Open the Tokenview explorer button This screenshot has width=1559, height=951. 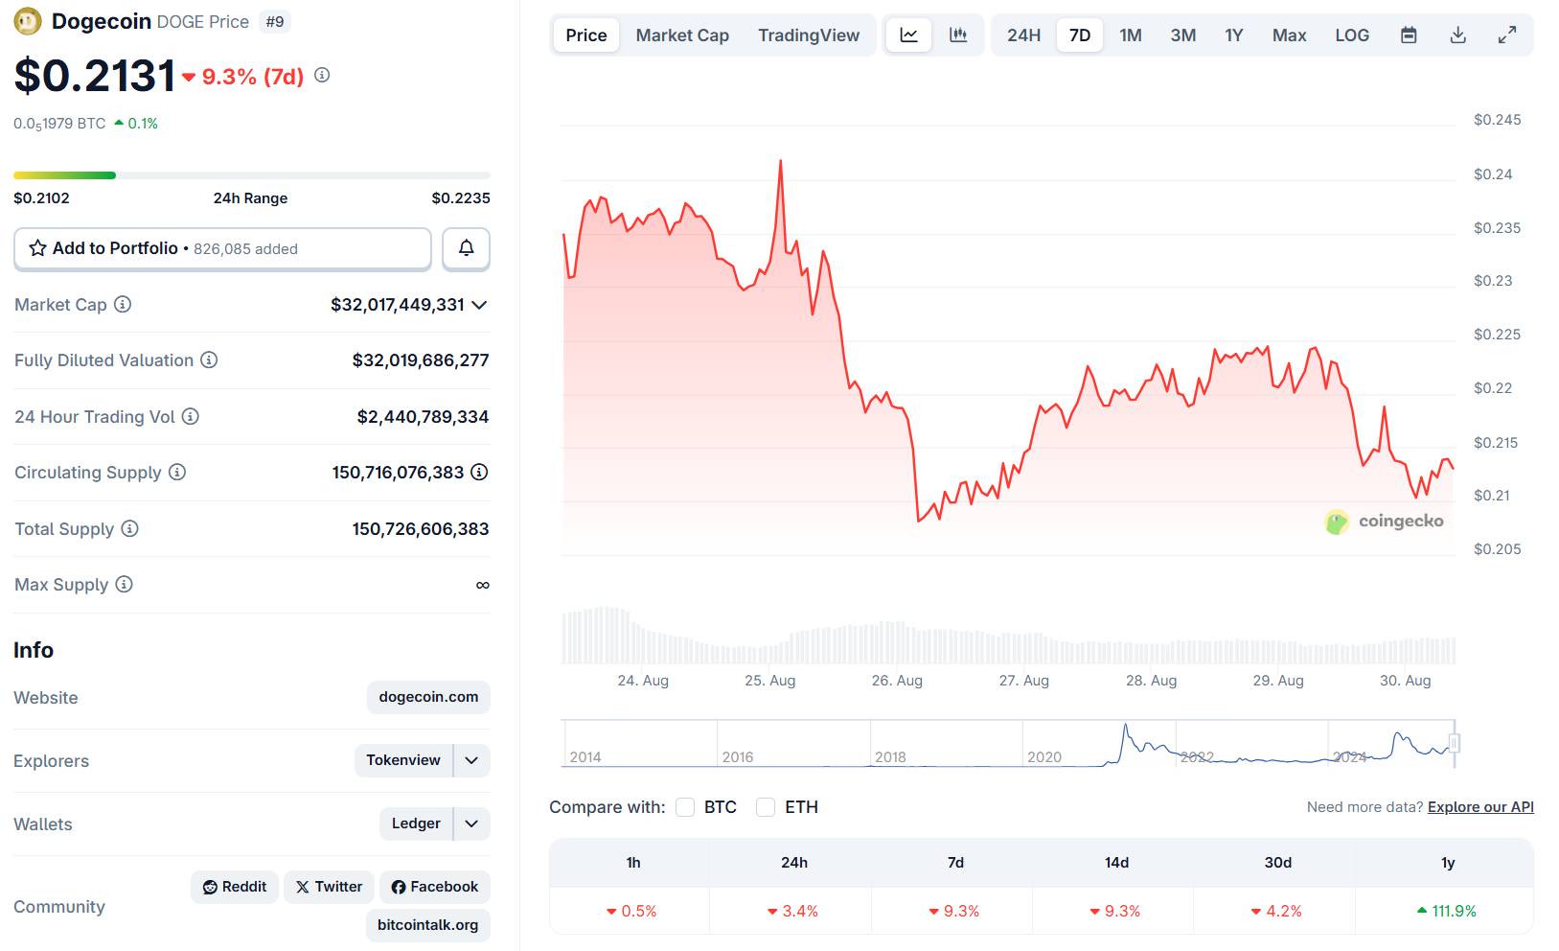(403, 760)
